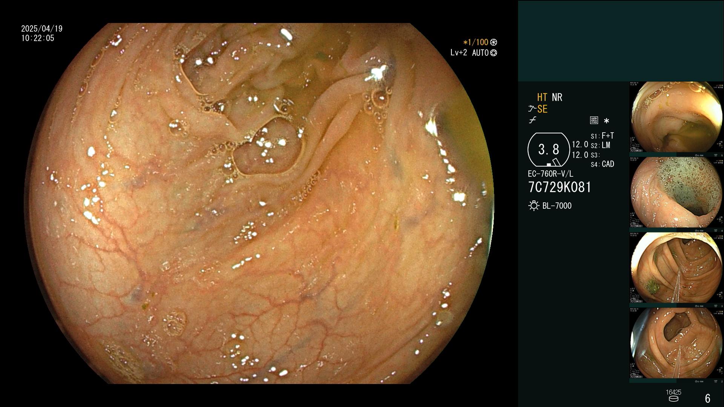Click the date 2025/04/19
Screen dimensions: 724x407
[x=42, y=29]
